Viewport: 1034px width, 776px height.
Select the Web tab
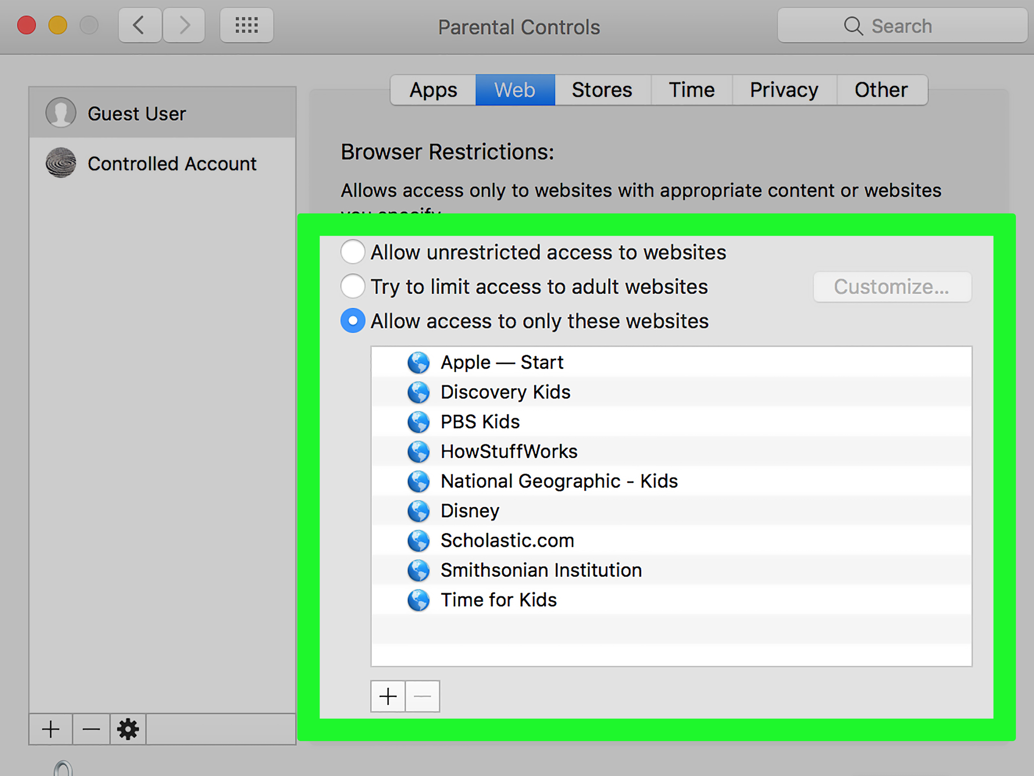coord(515,90)
